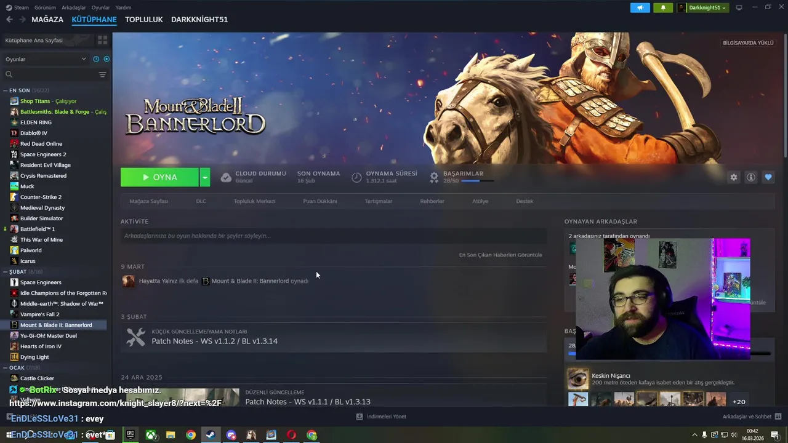Open the Windows notification center icon
This screenshot has width=788, height=443.
pos(774,435)
